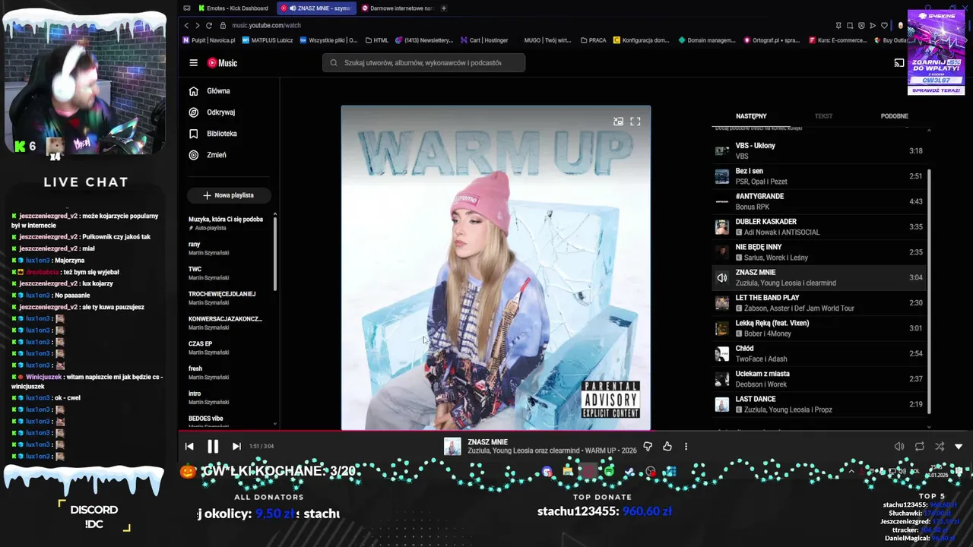The width and height of the screenshot is (973, 547).
Task: Click the browser address bar URL
Action: 266,26
